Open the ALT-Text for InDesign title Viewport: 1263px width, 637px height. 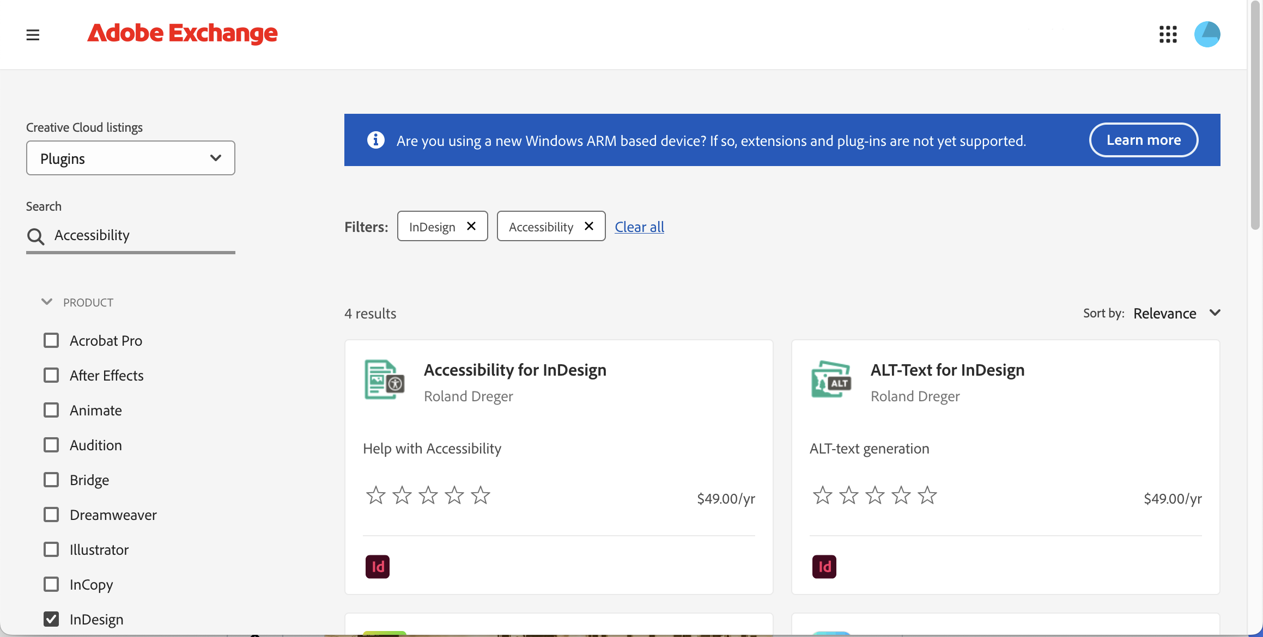point(948,370)
